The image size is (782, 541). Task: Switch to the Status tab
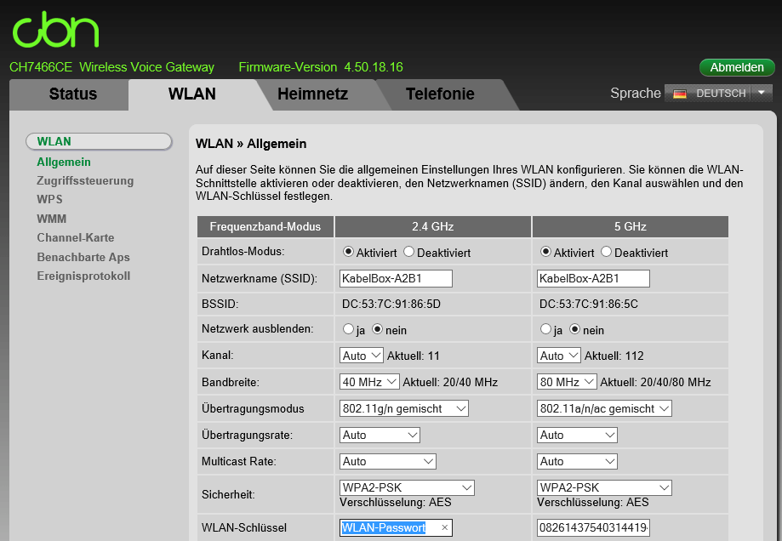[73, 94]
